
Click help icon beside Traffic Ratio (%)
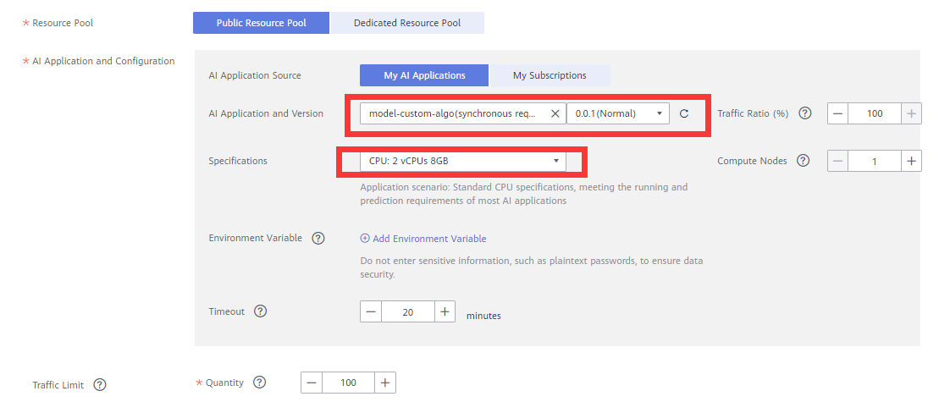click(804, 113)
